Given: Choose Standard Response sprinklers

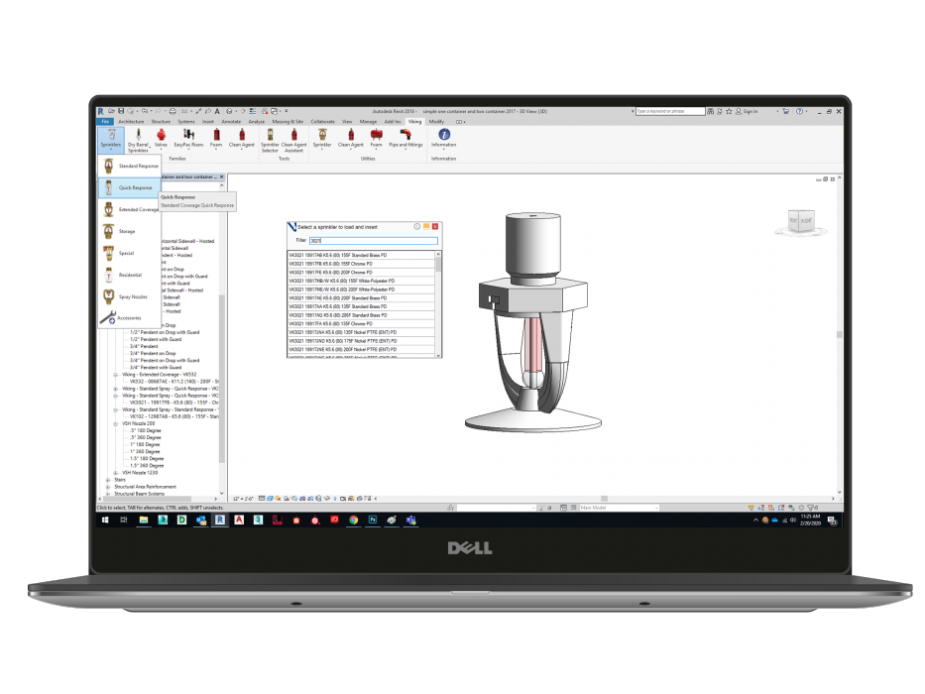Looking at the screenshot, I should click(x=130, y=166).
